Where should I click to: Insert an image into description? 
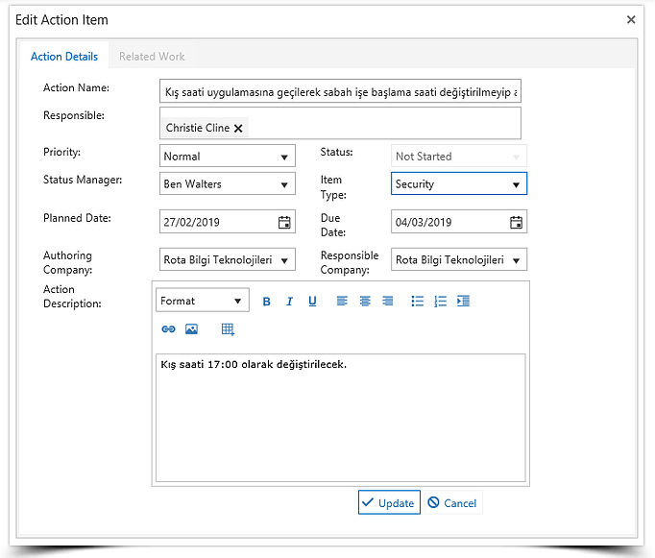pyautogui.click(x=191, y=329)
